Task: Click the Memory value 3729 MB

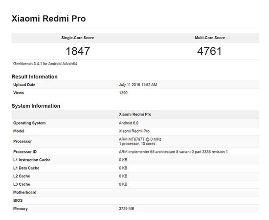Action: (127, 209)
